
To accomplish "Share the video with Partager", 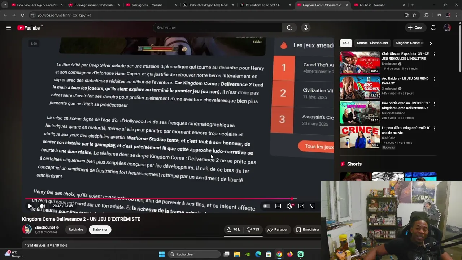I will 278,230.
